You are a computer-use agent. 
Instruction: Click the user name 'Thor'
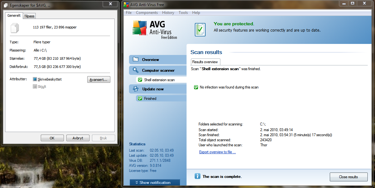pos(264,145)
